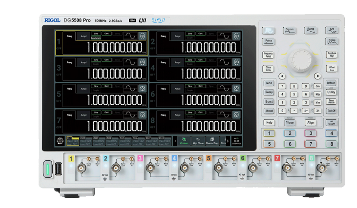The height and width of the screenshot is (208, 357).
Task: Tap channel 8 sine waveform preview icon
Action: click(224, 115)
